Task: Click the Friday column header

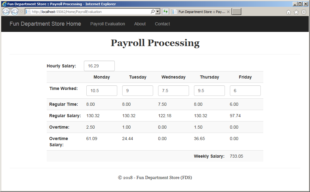Action: [x=245, y=77]
